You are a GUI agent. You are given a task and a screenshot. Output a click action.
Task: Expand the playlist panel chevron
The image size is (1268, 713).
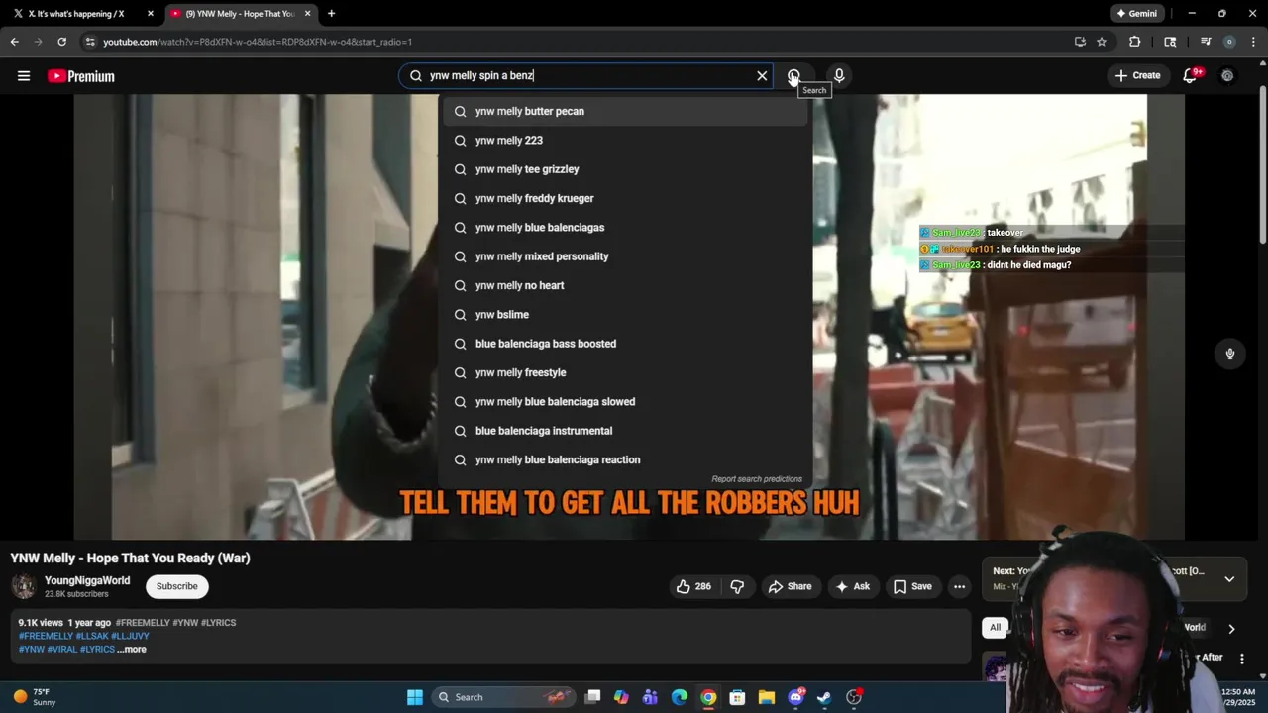click(1229, 579)
